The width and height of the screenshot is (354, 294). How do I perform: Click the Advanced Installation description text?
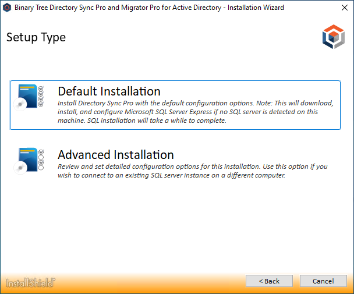[195, 171]
